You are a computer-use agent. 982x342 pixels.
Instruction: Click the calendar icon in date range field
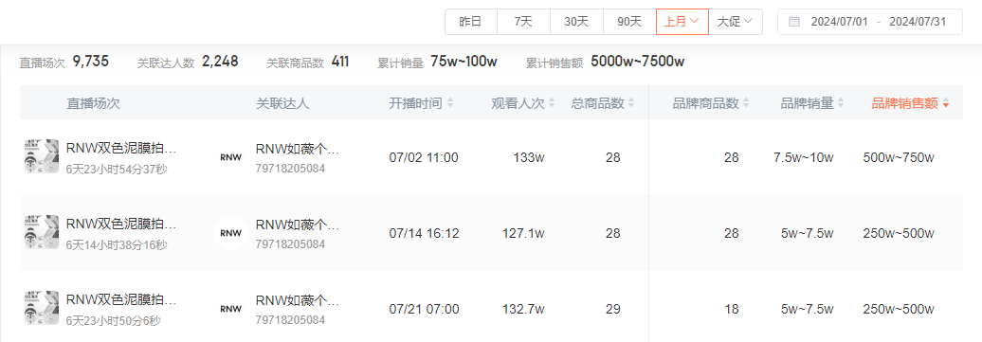794,22
